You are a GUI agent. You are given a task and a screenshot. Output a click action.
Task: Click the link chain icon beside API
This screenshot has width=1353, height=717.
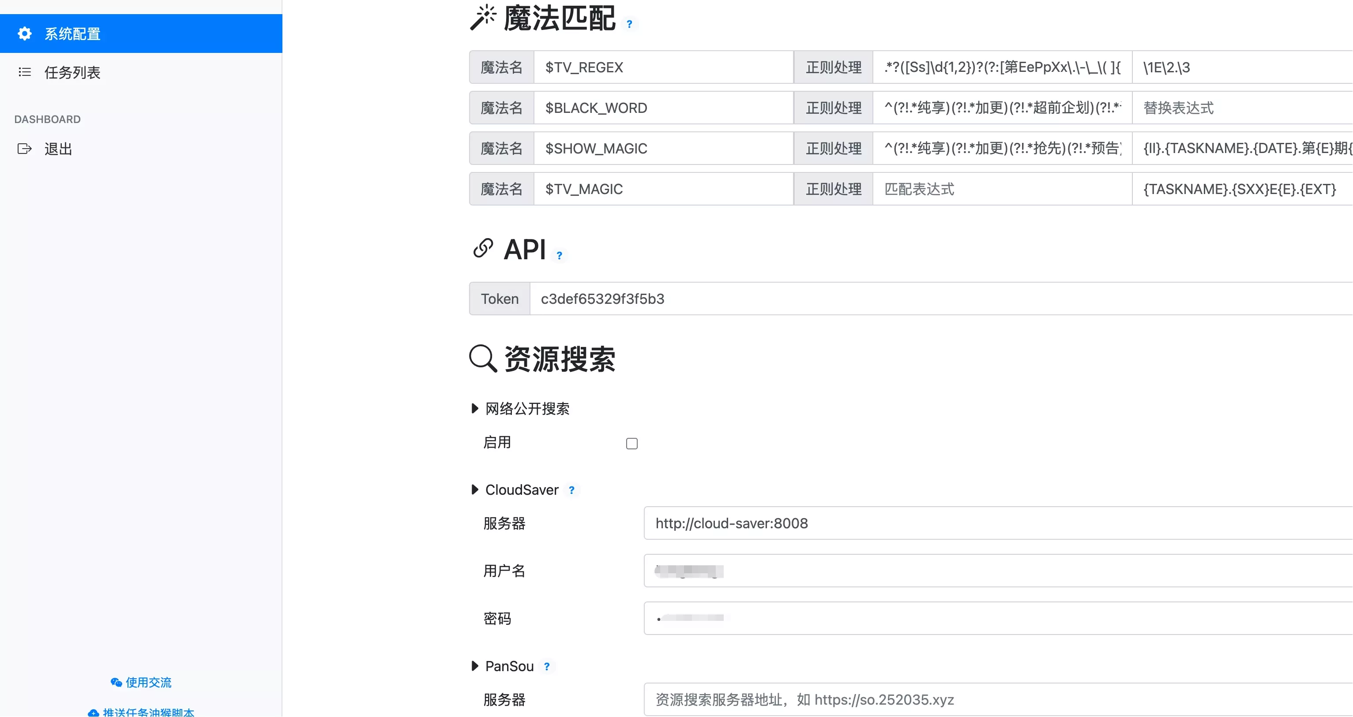coord(483,249)
